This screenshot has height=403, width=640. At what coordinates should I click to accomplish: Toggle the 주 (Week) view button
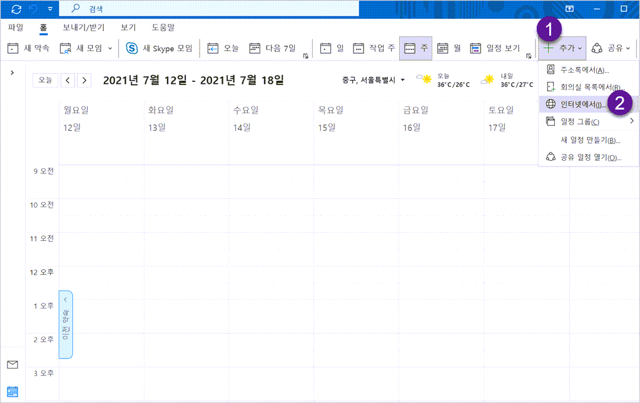pyautogui.click(x=416, y=48)
